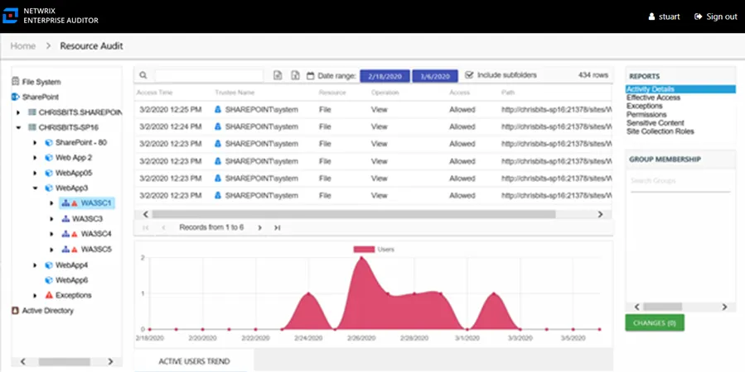Click the stuart user profile icon
745x372 pixels.
pyautogui.click(x=651, y=17)
